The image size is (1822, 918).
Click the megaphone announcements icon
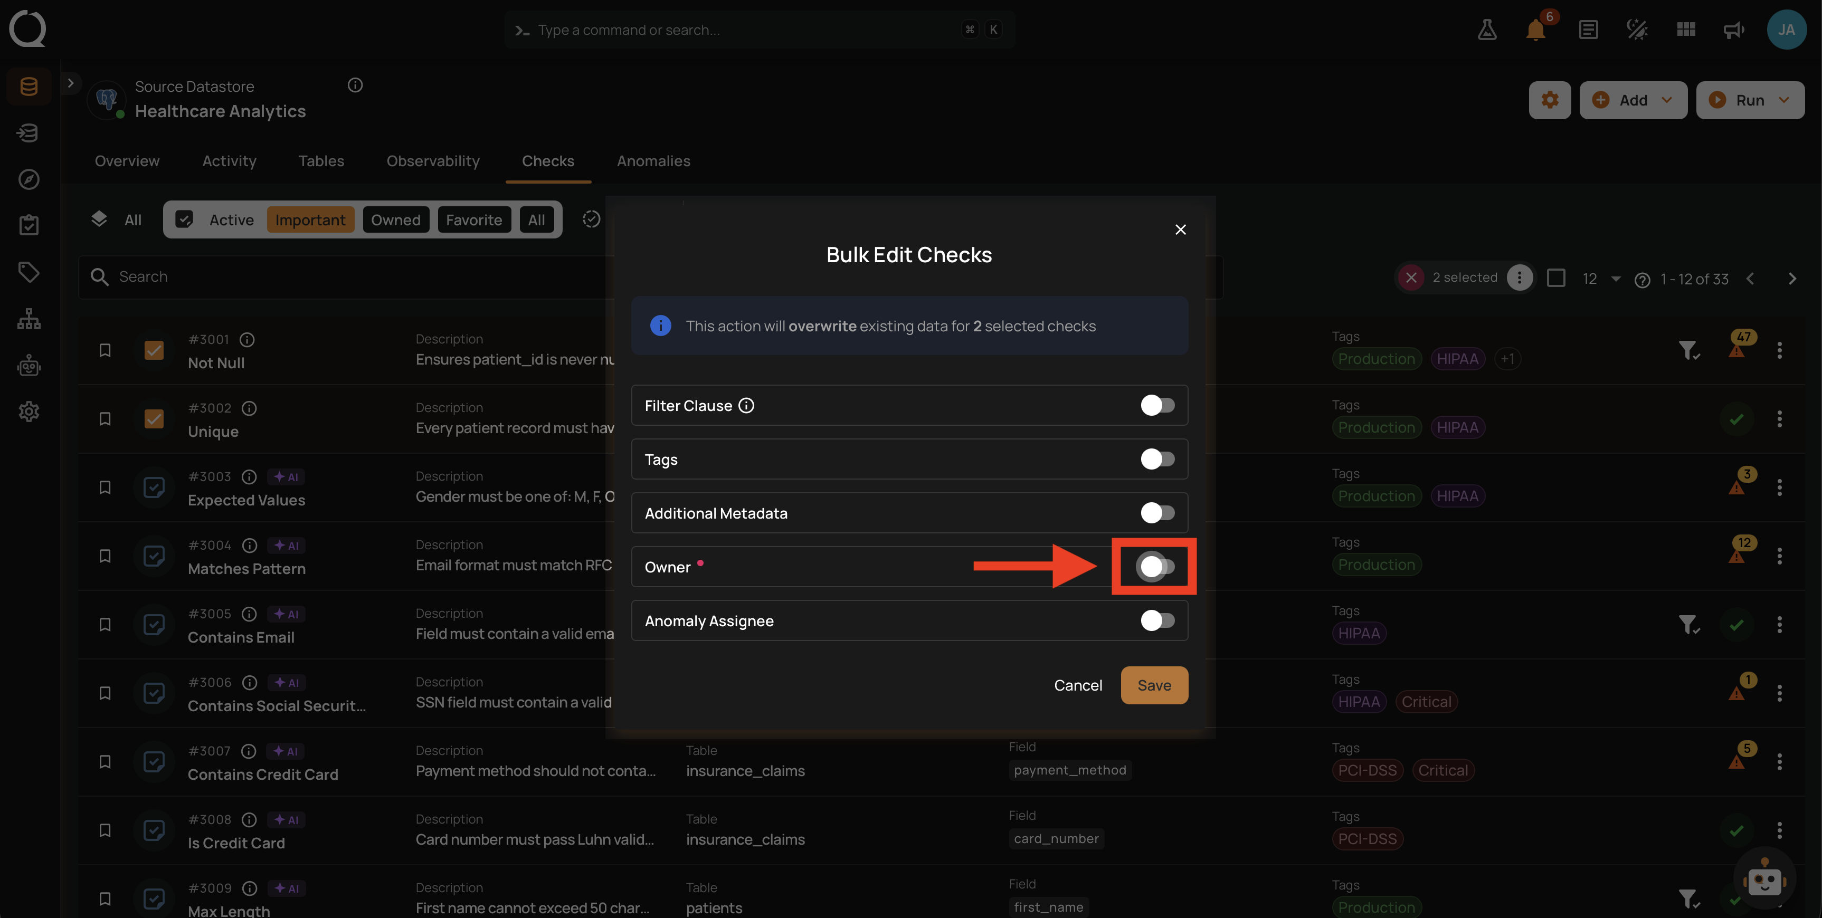pos(1733,30)
